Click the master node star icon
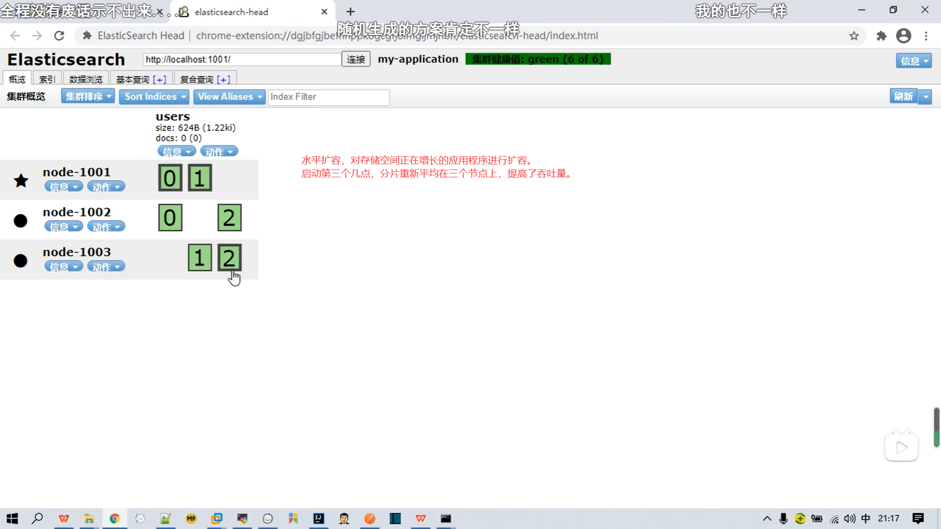 pyautogui.click(x=21, y=181)
